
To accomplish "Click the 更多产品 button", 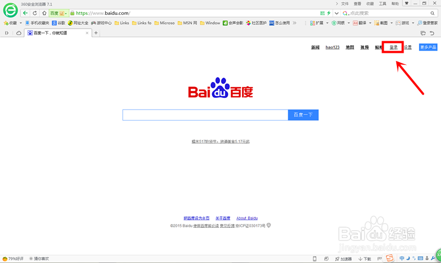I will [428, 47].
